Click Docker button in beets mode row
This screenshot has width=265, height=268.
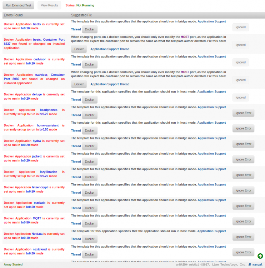[x=90, y=29]
